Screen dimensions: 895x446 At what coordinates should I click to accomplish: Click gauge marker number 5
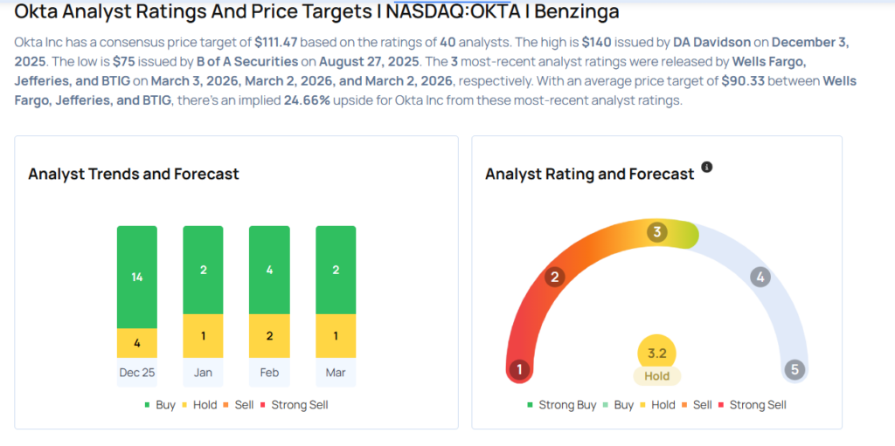click(794, 369)
